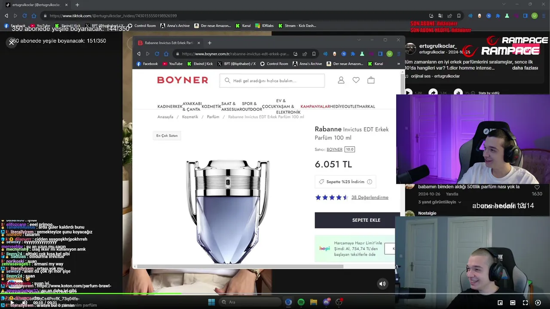The width and height of the screenshot is (550, 309).
Task: Open extensions puzzle icon in Boyner window
Action: [x=353, y=54]
